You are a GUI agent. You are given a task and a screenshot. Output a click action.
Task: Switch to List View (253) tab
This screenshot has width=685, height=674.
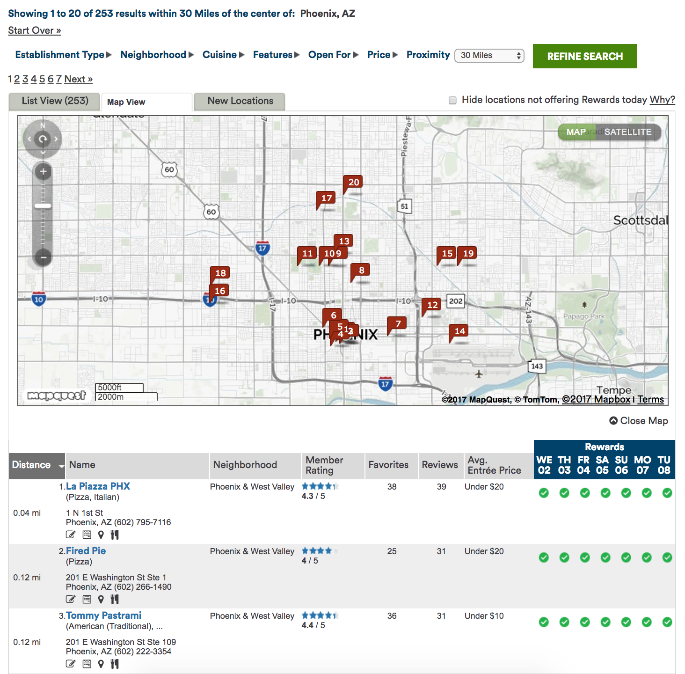pyautogui.click(x=55, y=101)
